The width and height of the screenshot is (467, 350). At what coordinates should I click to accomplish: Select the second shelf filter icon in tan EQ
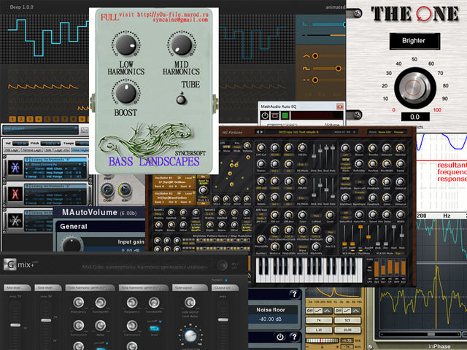[347, 311]
